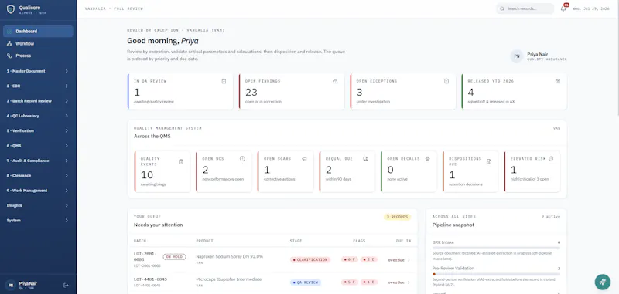Screen dimensions: 619x294
Task: Click the Requal Due truck icon
Action: [x=365, y=159]
